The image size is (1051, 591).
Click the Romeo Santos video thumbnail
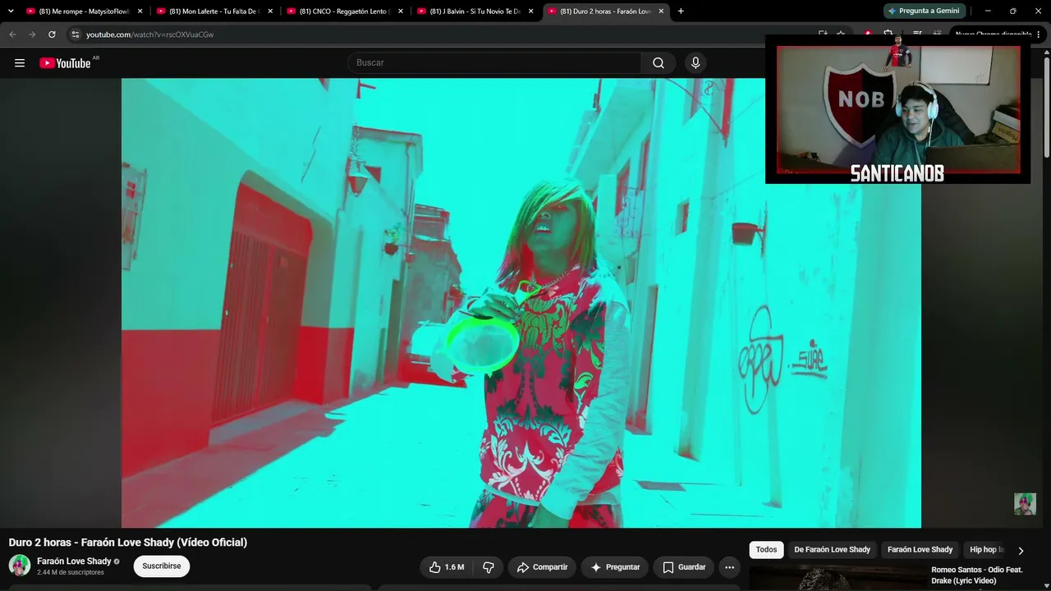tap(838, 579)
